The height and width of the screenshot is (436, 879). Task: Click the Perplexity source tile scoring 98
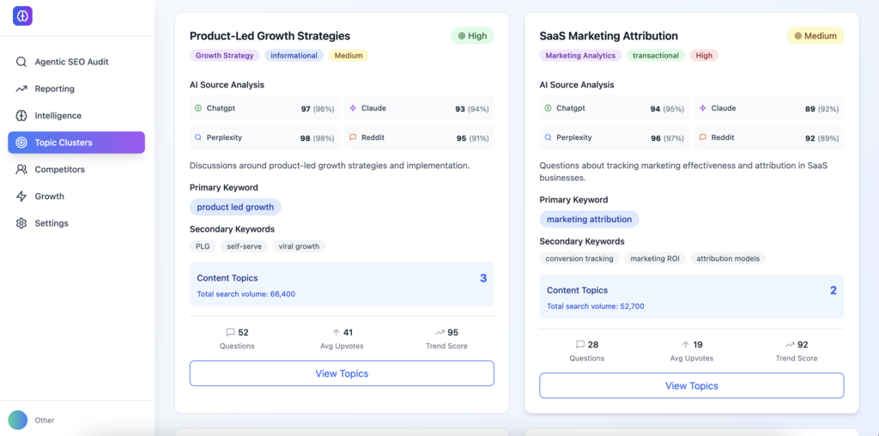click(x=264, y=137)
